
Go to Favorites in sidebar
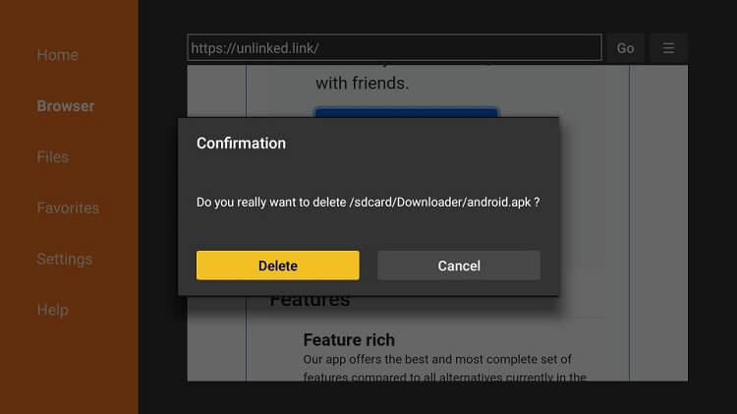[x=68, y=207]
